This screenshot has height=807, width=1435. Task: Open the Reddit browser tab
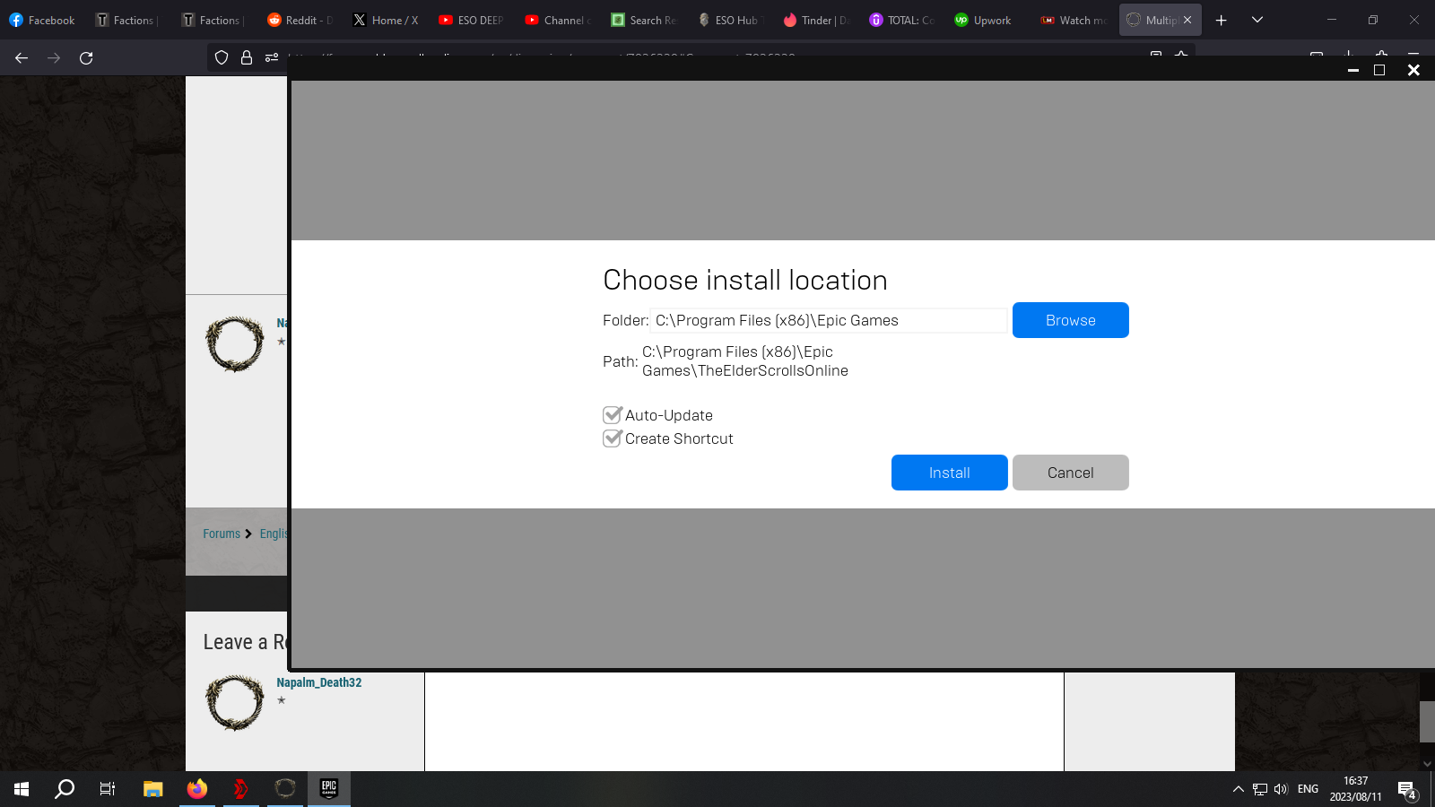[x=300, y=20]
